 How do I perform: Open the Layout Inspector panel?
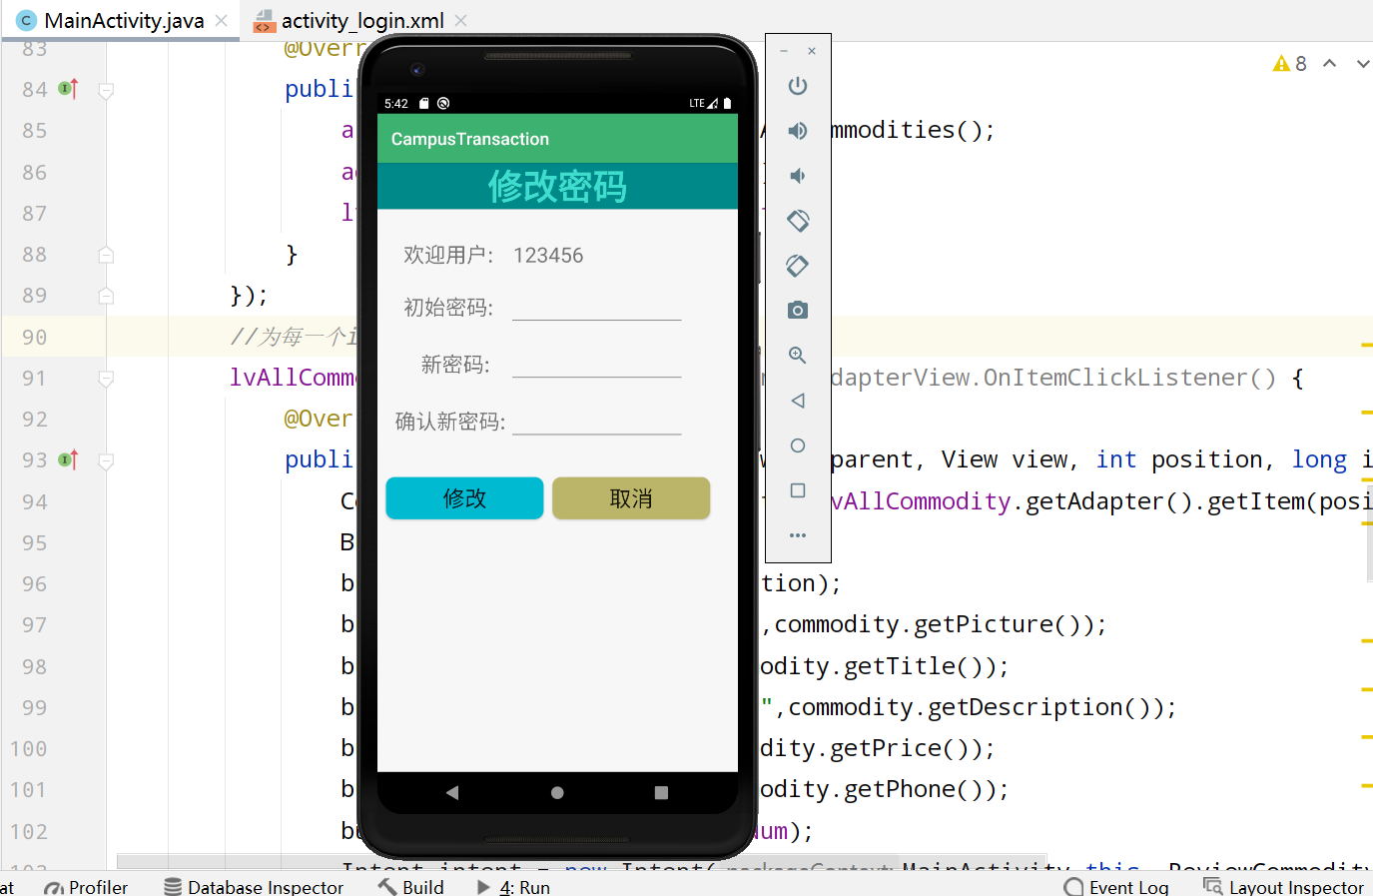pos(1284,887)
